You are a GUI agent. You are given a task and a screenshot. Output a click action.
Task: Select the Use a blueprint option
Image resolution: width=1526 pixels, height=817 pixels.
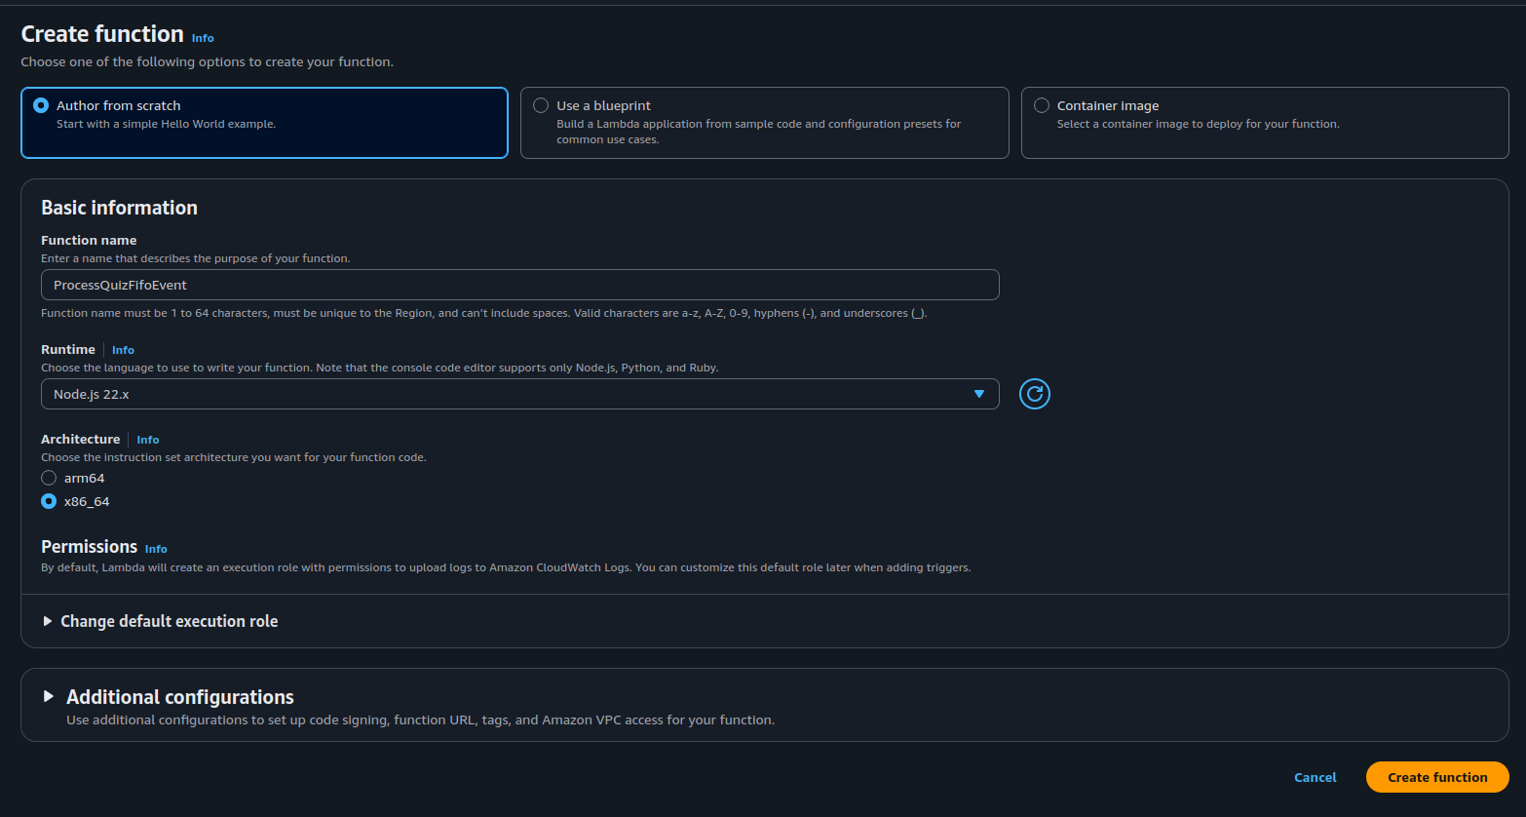point(541,105)
